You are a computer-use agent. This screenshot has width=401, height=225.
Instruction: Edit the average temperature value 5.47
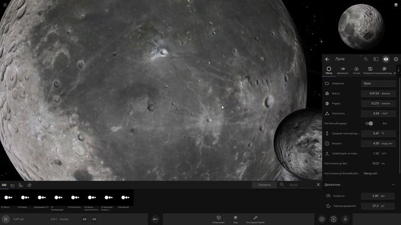pyautogui.click(x=378, y=133)
